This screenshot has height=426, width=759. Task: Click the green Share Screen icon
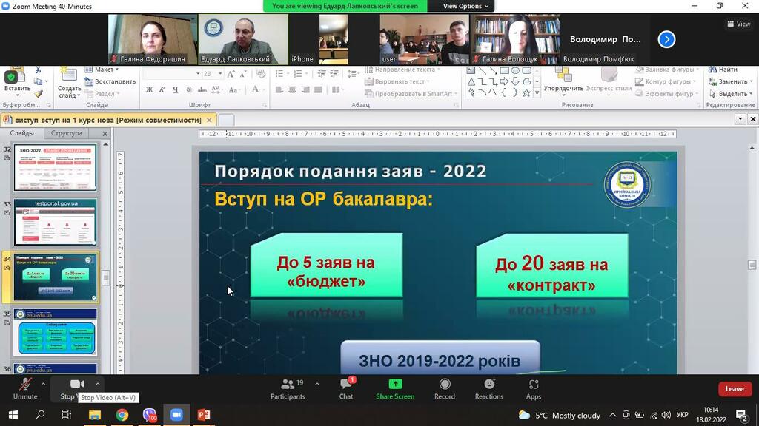[395, 388]
